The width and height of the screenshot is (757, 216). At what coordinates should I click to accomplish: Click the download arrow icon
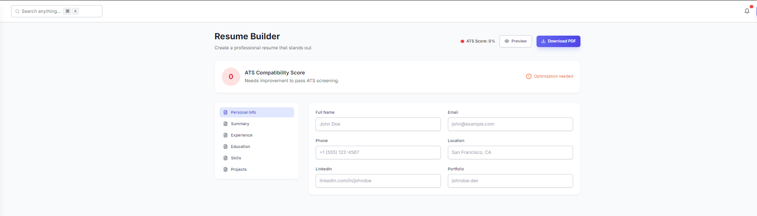(x=543, y=41)
